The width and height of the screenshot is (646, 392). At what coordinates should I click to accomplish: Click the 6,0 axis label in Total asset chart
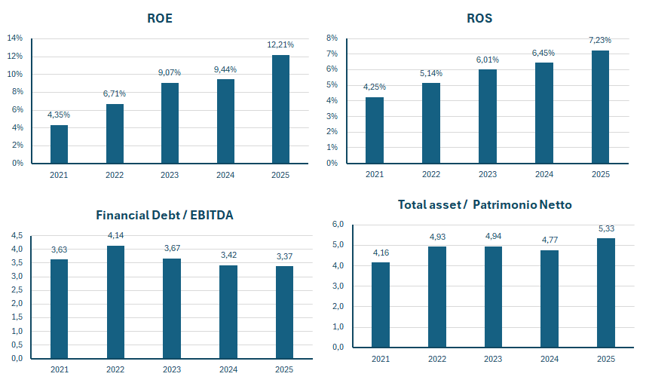(x=338, y=224)
